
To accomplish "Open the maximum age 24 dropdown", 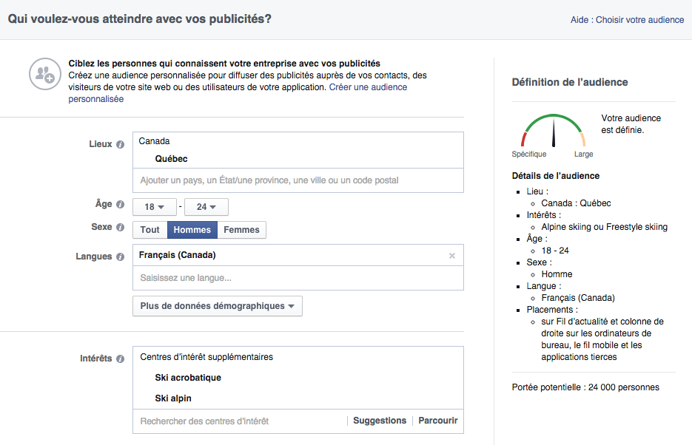I will [x=206, y=206].
